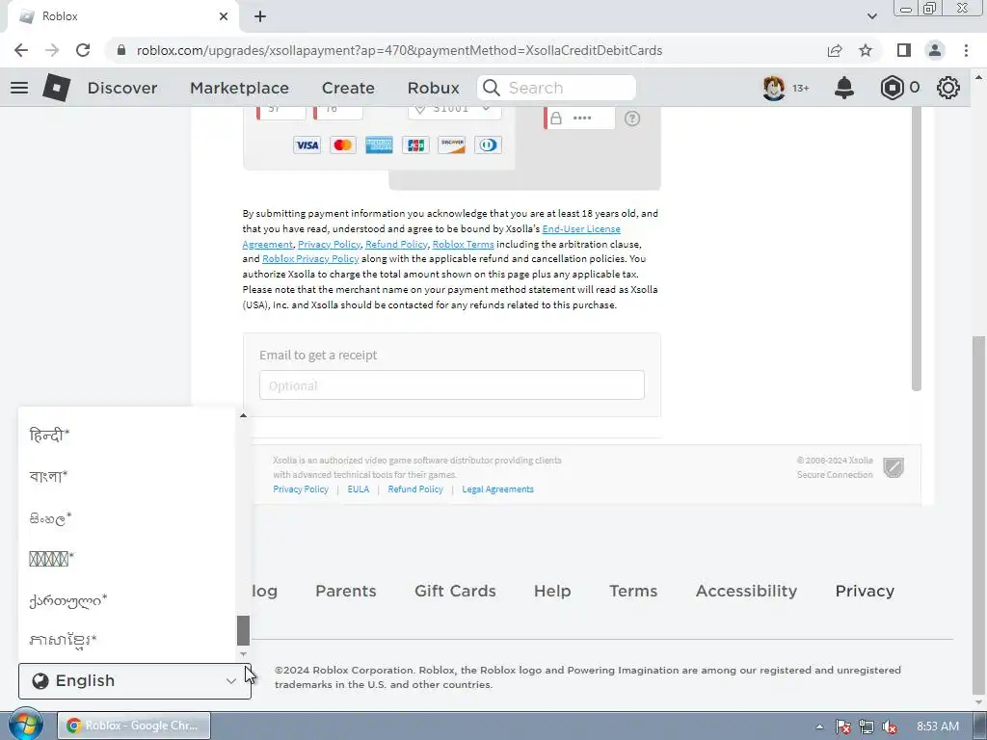Show hidden system tray icons
This screenshot has width=987, height=740.
(819, 727)
